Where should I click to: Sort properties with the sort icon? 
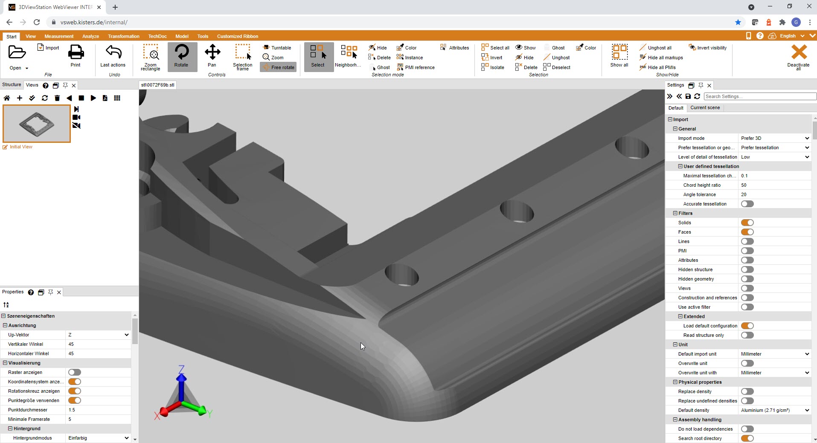6,305
